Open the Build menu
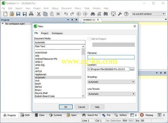This screenshot has width=168, height=123. (x=46, y=8)
